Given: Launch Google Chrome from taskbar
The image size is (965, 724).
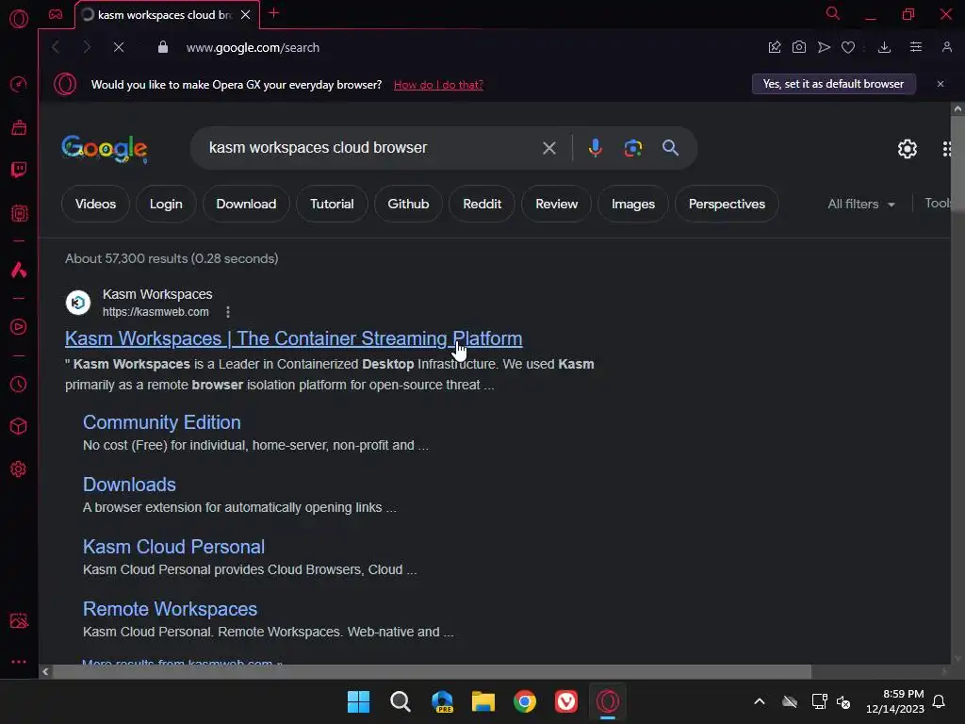Looking at the screenshot, I should 525,701.
